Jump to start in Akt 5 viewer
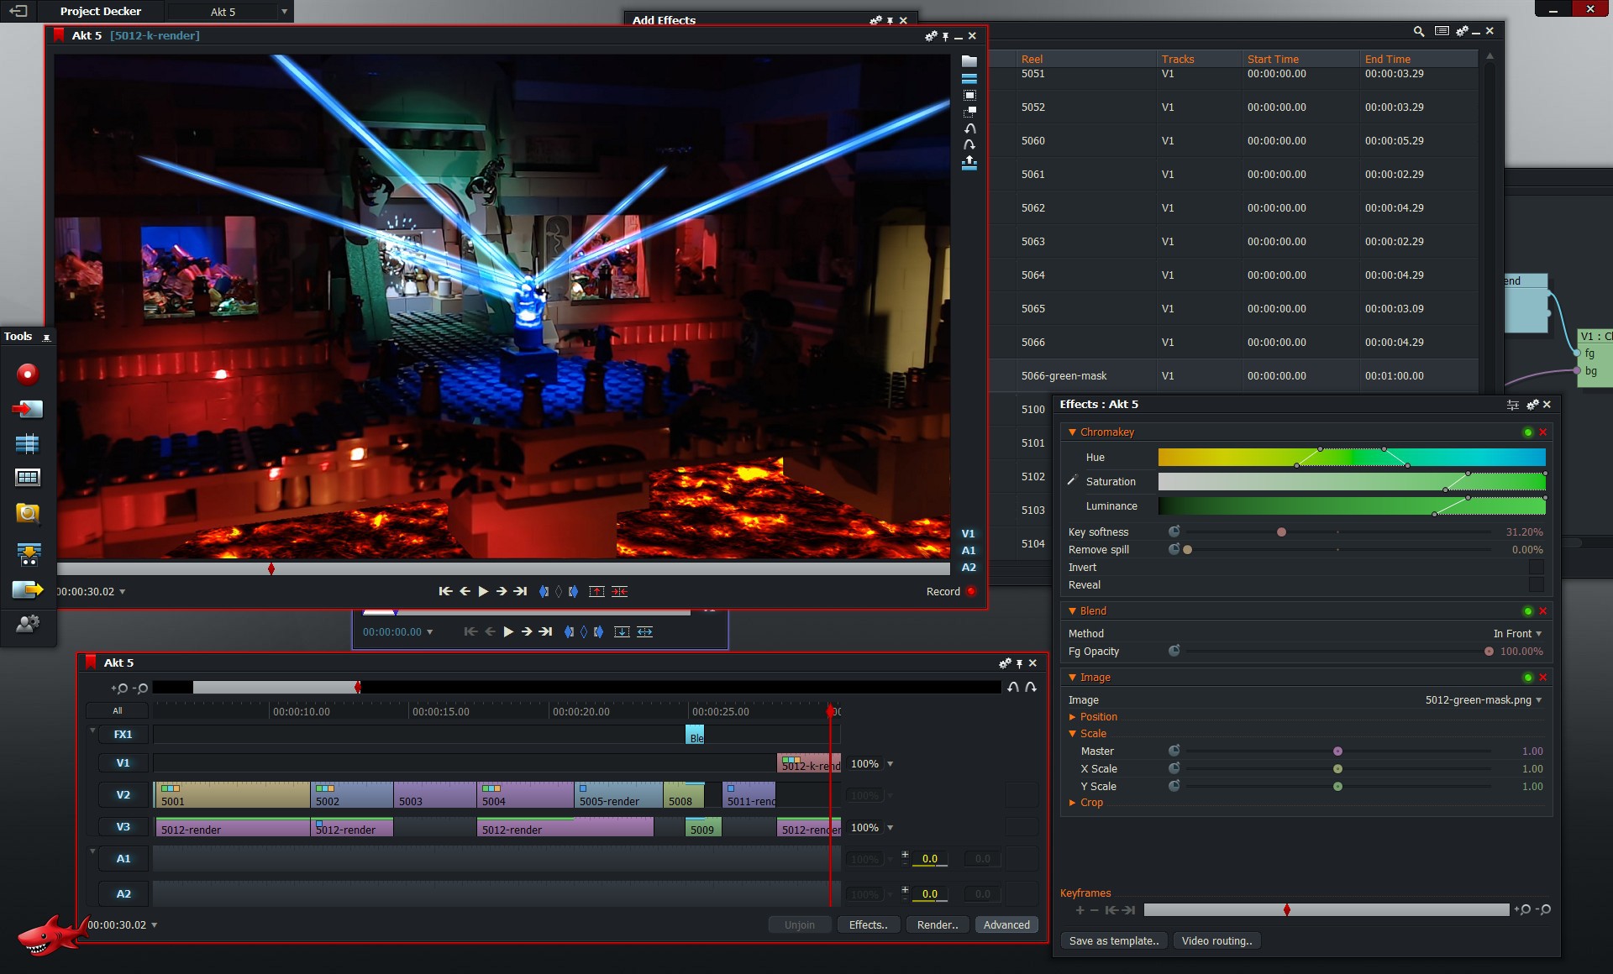Viewport: 1613px width, 974px height. tap(445, 591)
